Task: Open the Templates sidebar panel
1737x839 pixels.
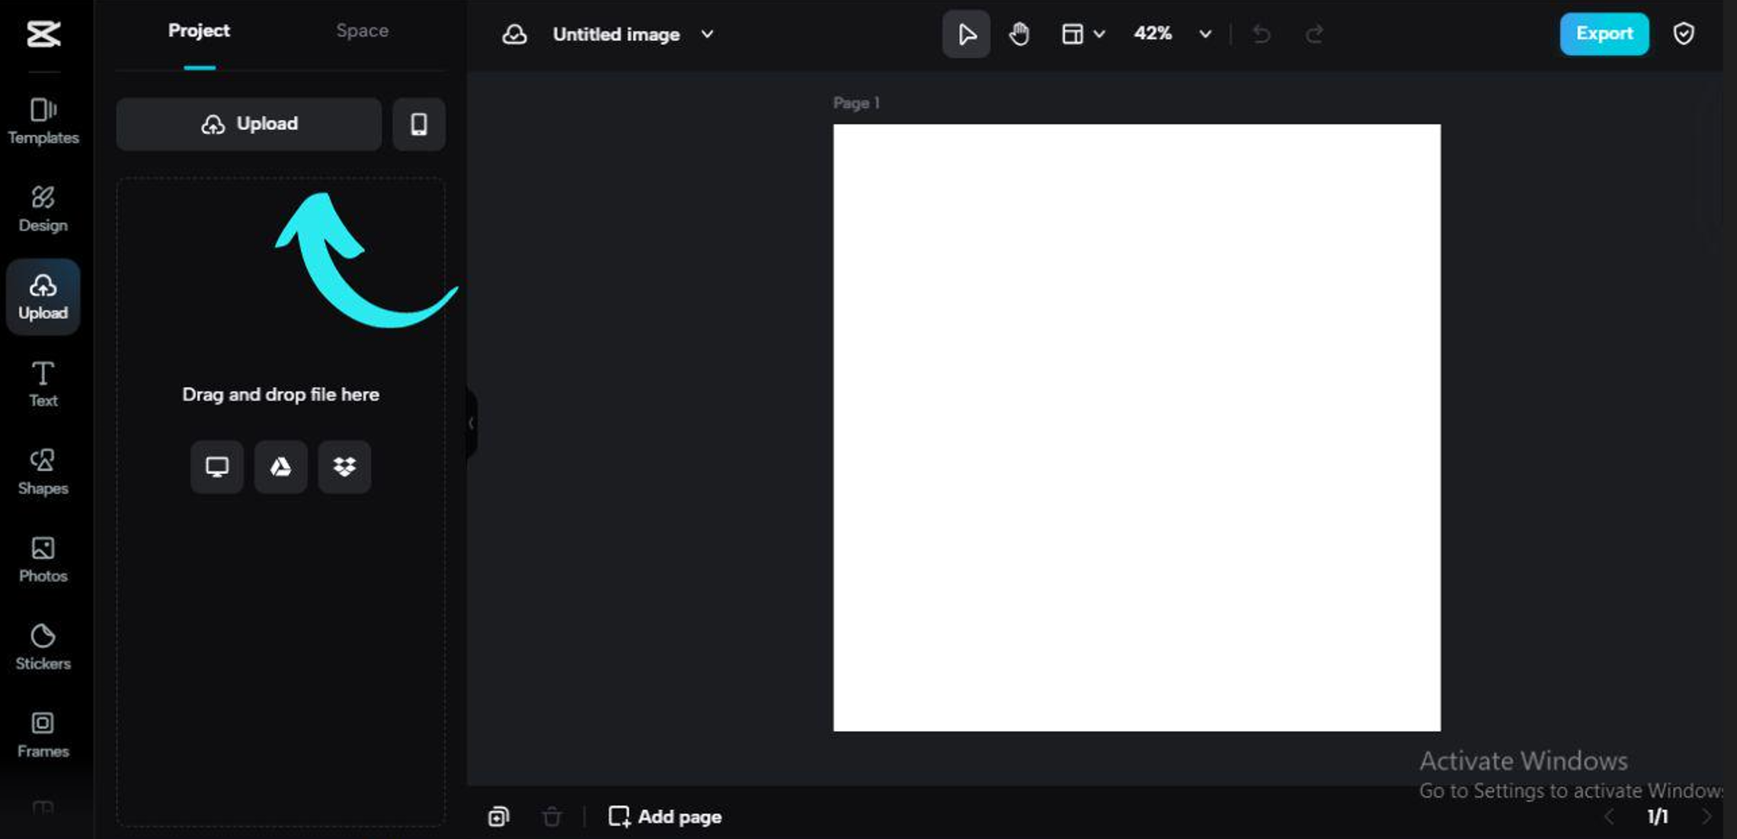Action: pos(43,120)
